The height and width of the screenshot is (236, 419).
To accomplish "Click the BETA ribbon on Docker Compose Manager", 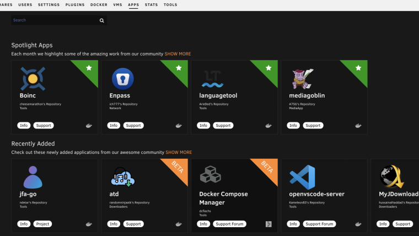I will [267, 167].
